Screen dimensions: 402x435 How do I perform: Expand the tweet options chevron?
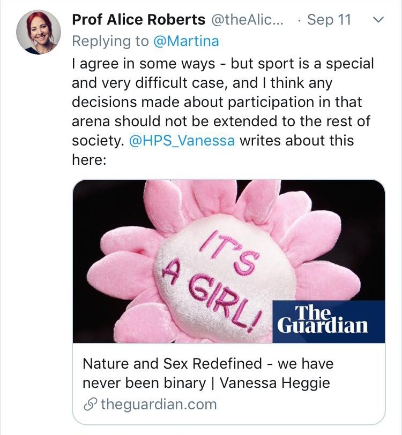378,20
